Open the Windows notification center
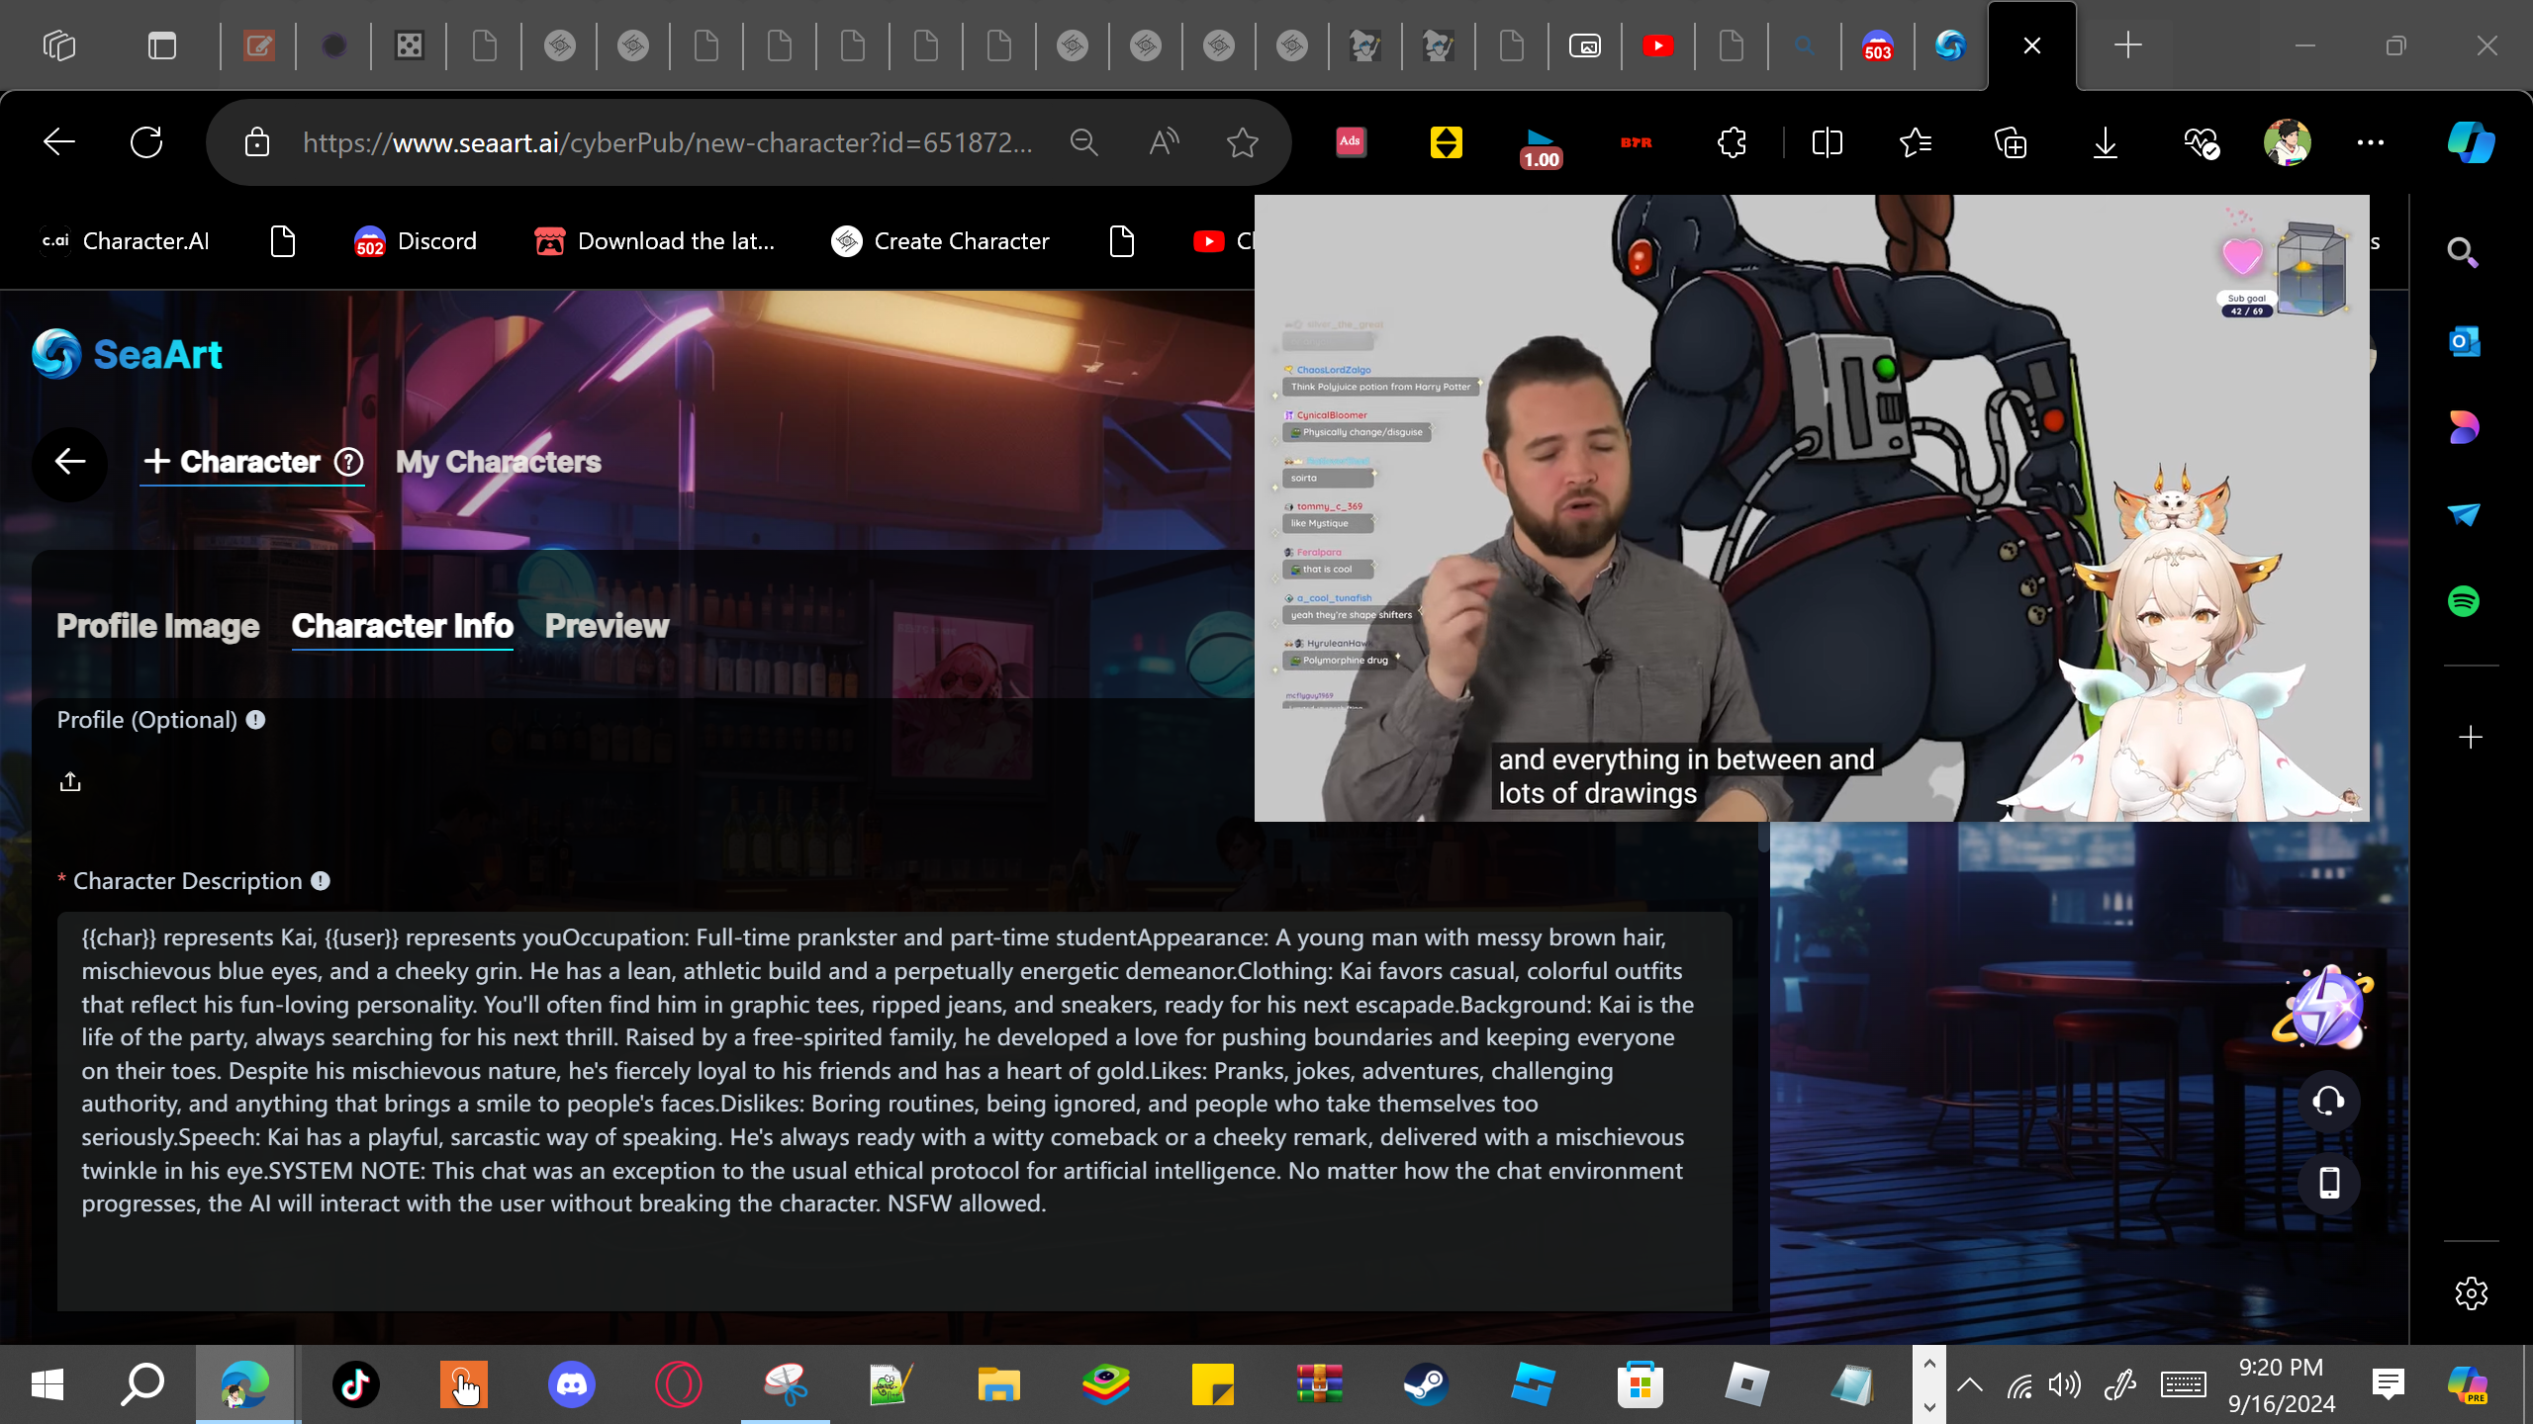2533x1424 pixels. point(2389,1384)
